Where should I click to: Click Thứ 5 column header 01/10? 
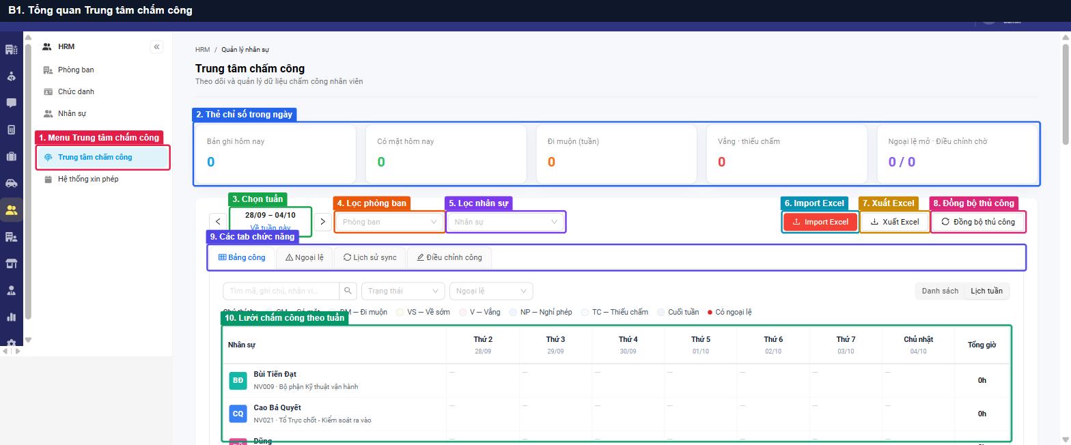701,345
